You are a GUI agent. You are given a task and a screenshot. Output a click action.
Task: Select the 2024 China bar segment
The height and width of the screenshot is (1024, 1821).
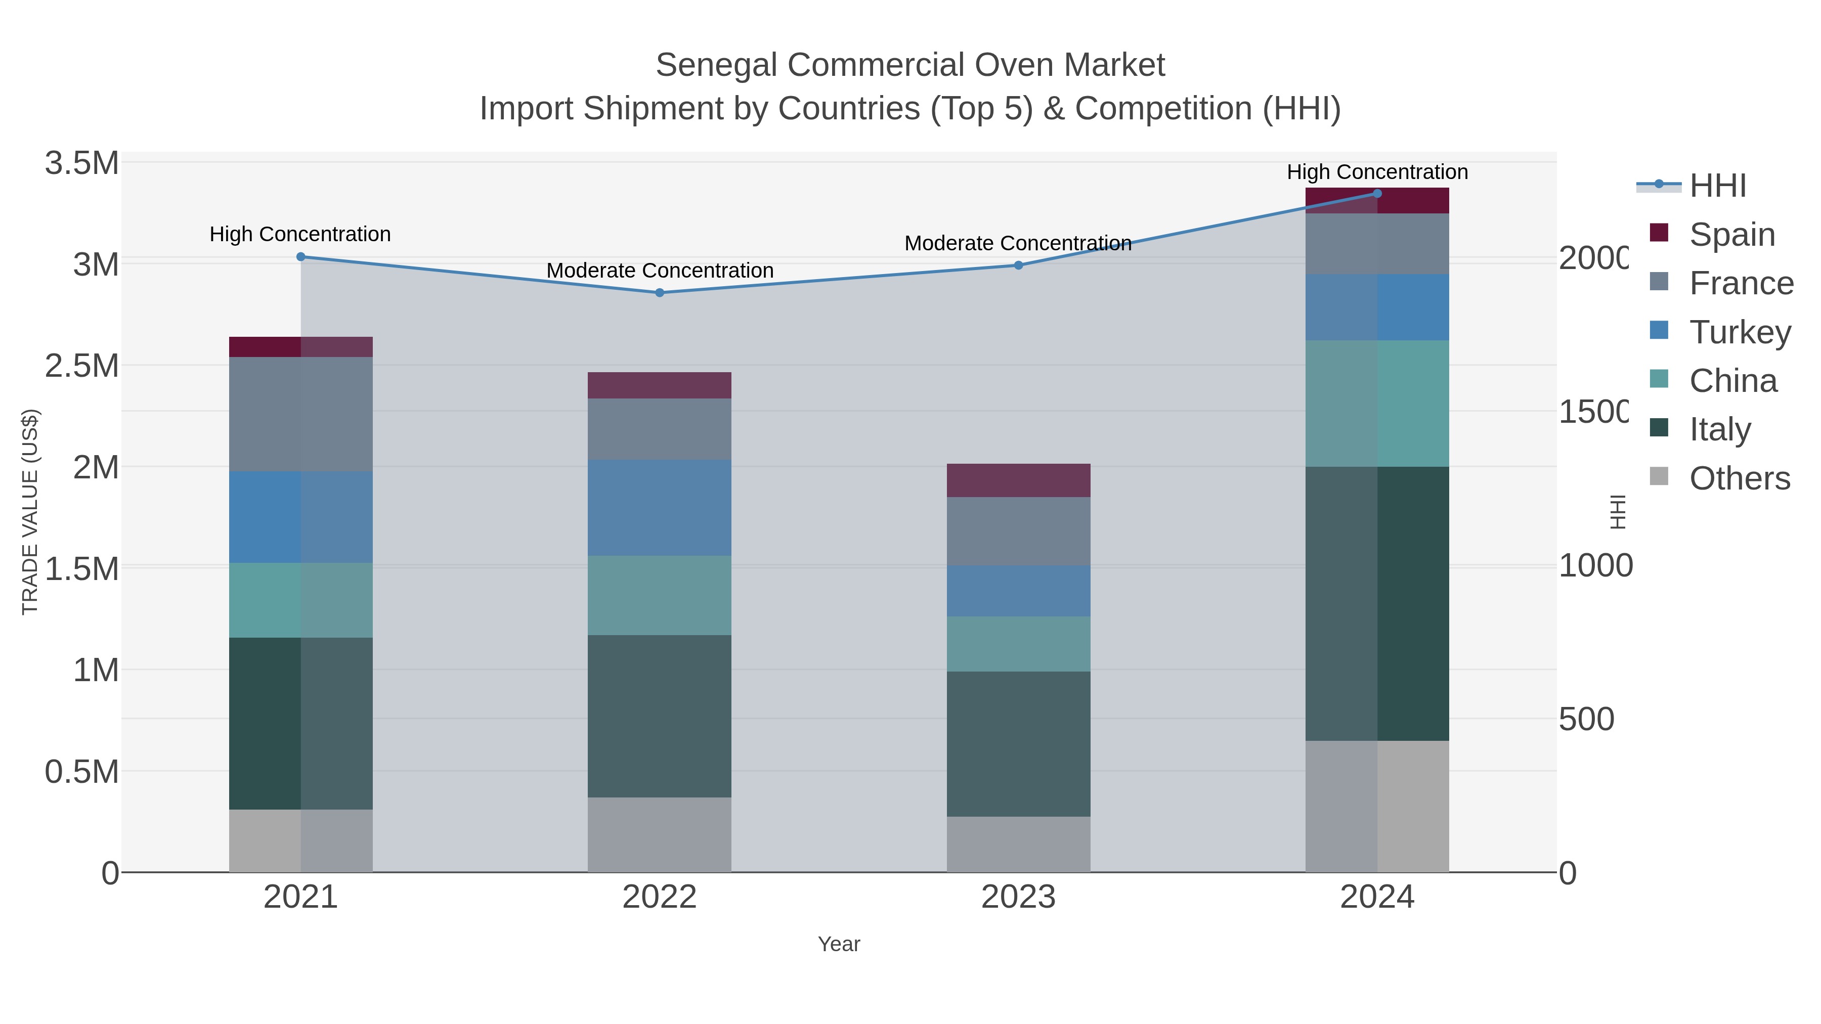click(1377, 404)
